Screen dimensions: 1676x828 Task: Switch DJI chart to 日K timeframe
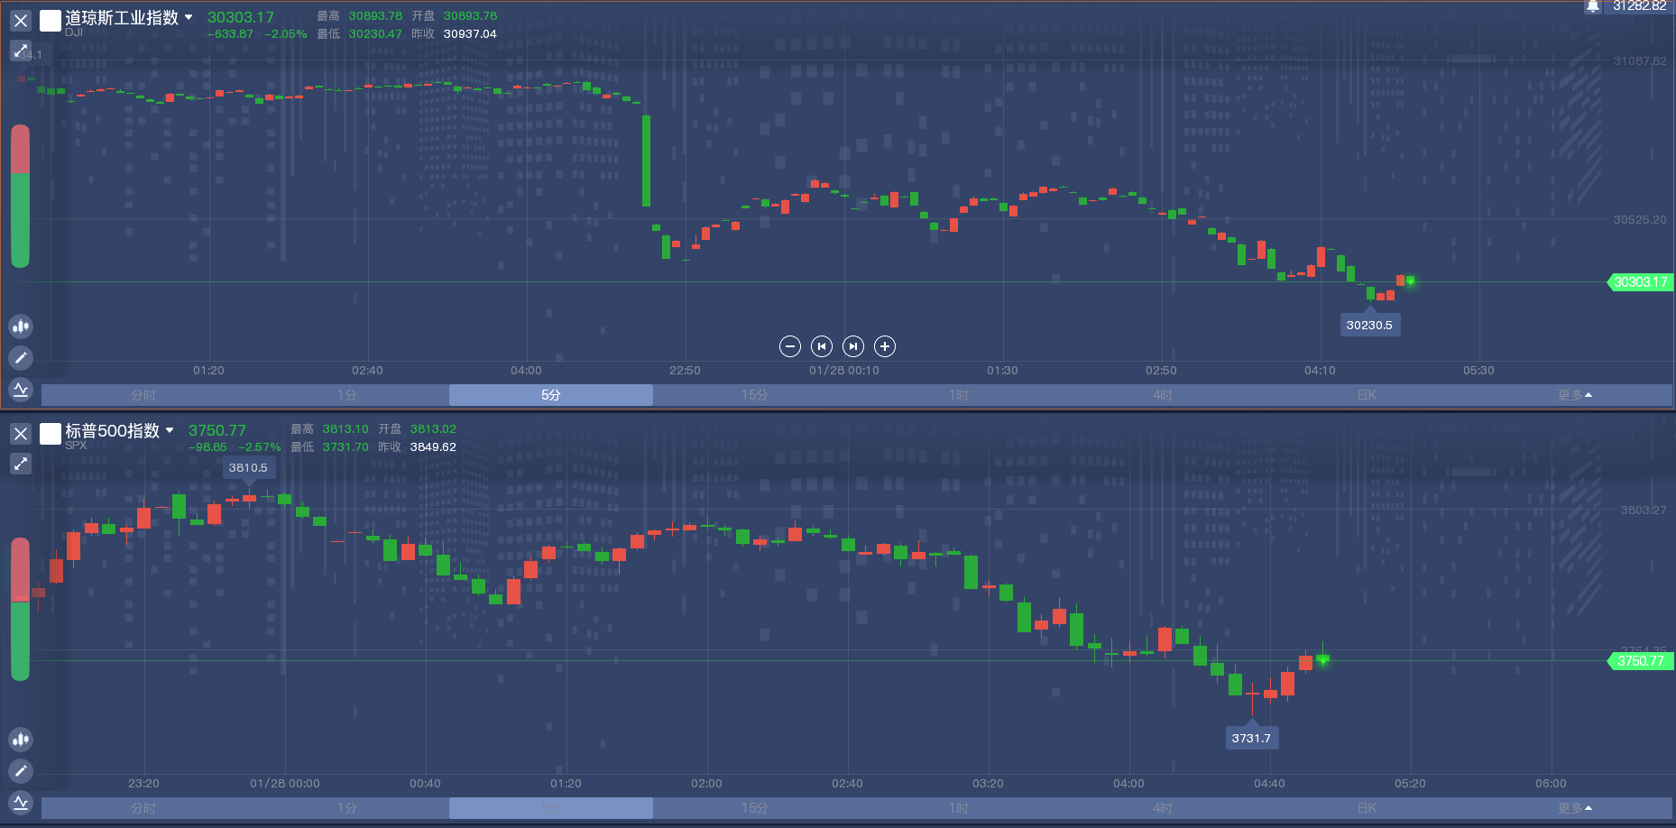pos(1367,395)
